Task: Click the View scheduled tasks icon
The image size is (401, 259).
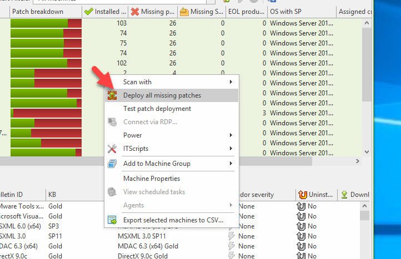Action: click(x=112, y=191)
